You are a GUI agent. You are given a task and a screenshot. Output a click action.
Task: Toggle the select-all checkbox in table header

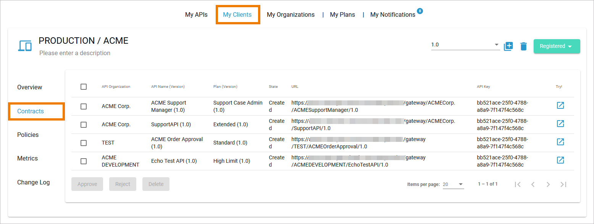(x=84, y=87)
